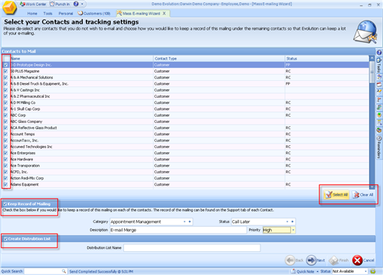Open the sidebar green arrow basket icon

pyautogui.click(x=379, y=115)
